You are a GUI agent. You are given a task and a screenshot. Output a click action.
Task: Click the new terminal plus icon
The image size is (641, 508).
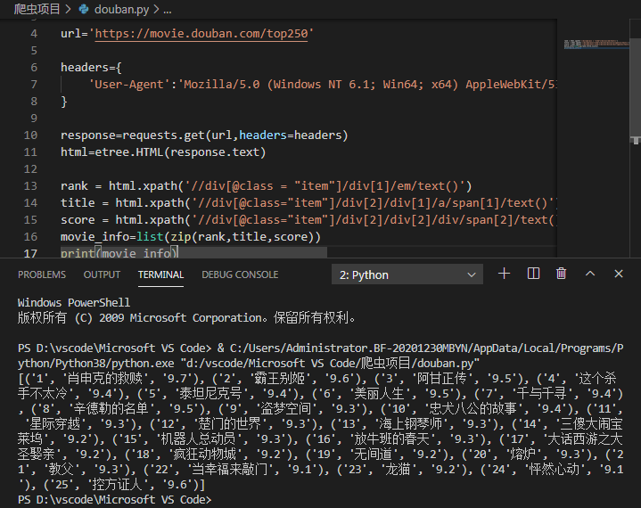pos(504,274)
